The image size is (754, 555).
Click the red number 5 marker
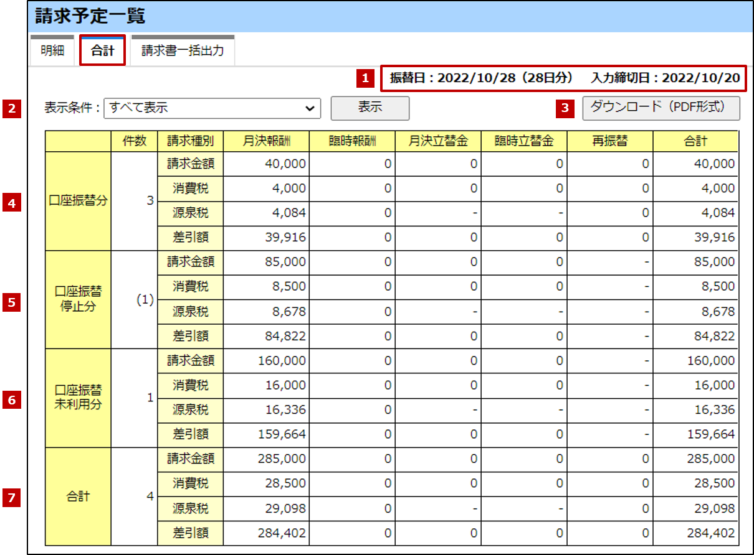coord(12,302)
